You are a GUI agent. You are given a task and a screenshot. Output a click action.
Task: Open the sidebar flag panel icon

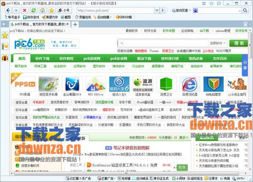tap(5, 46)
